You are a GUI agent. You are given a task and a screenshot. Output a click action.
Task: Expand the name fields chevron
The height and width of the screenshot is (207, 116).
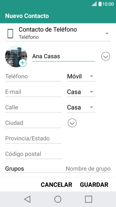point(106,56)
